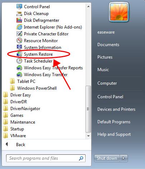Open Private Character Editor icon
Image resolution: width=145 pixels, height=169 pixels.
(19, 34)
